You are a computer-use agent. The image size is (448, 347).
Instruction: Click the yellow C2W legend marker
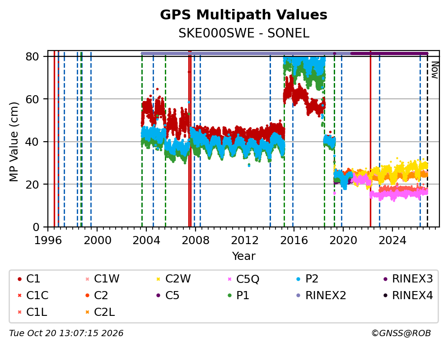click(158, 279)
